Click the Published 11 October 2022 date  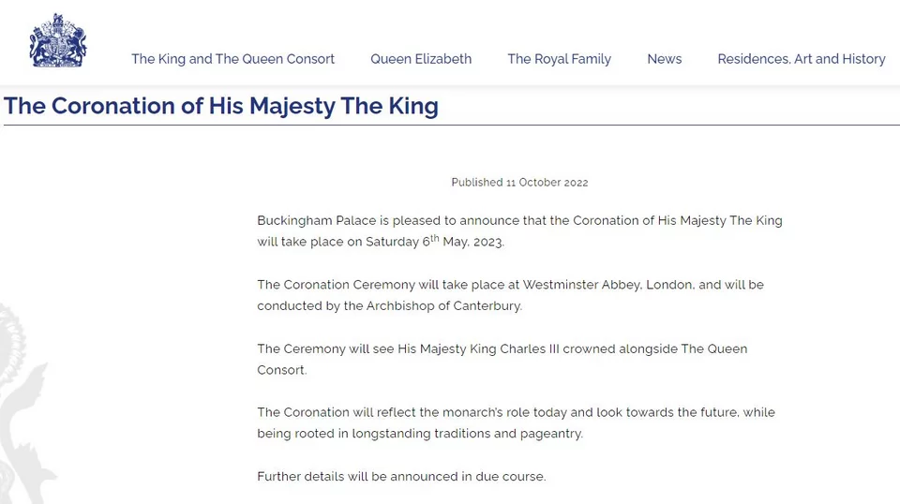pos(519,183)
